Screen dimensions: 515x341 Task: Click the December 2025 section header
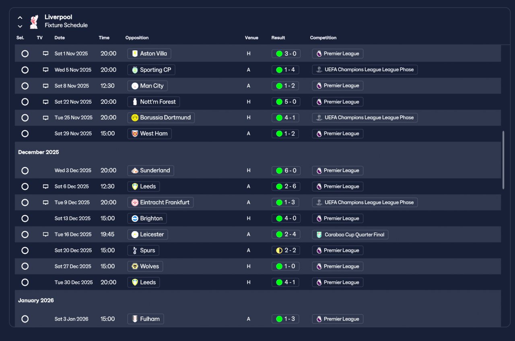39,152
